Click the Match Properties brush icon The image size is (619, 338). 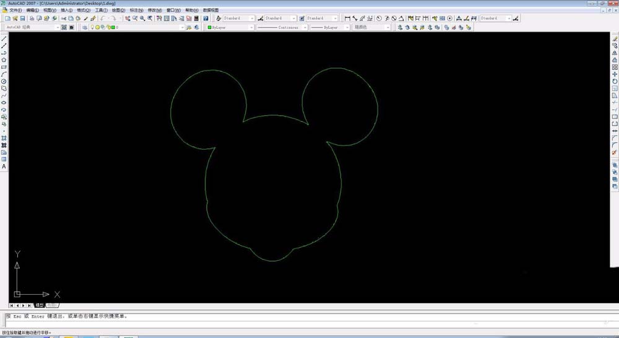[x=93, y=19]
